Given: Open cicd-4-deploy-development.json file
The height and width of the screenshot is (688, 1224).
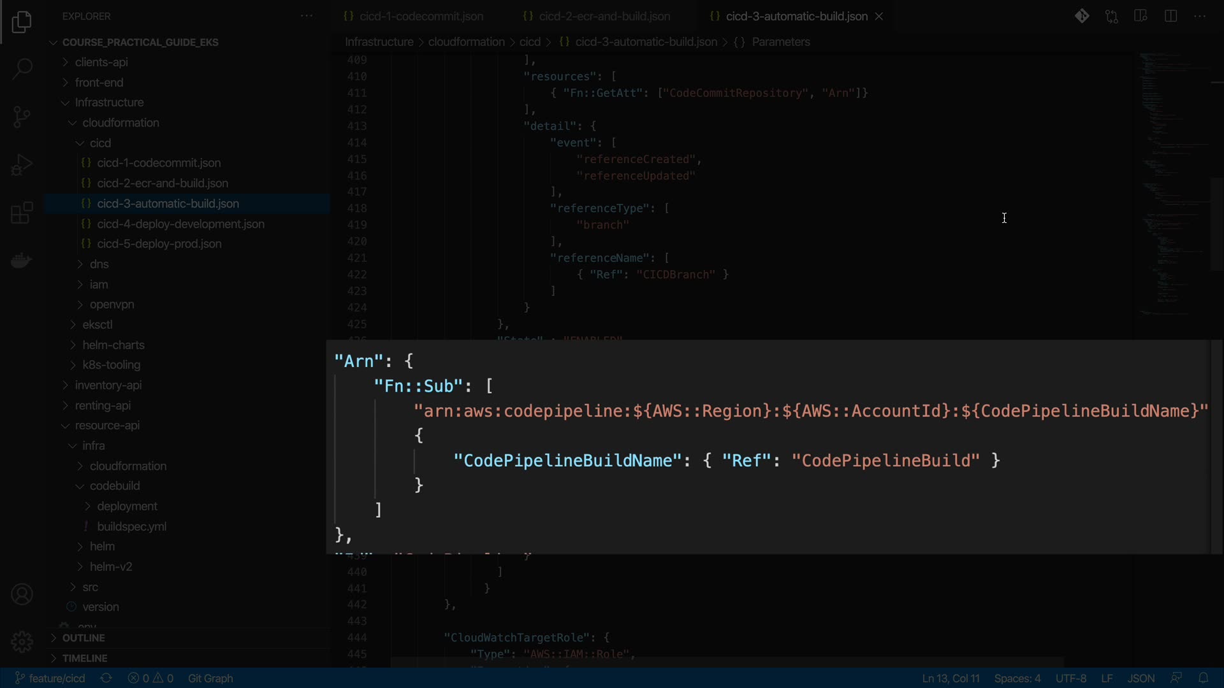Looking at the screenshot, I should (180, 224).
